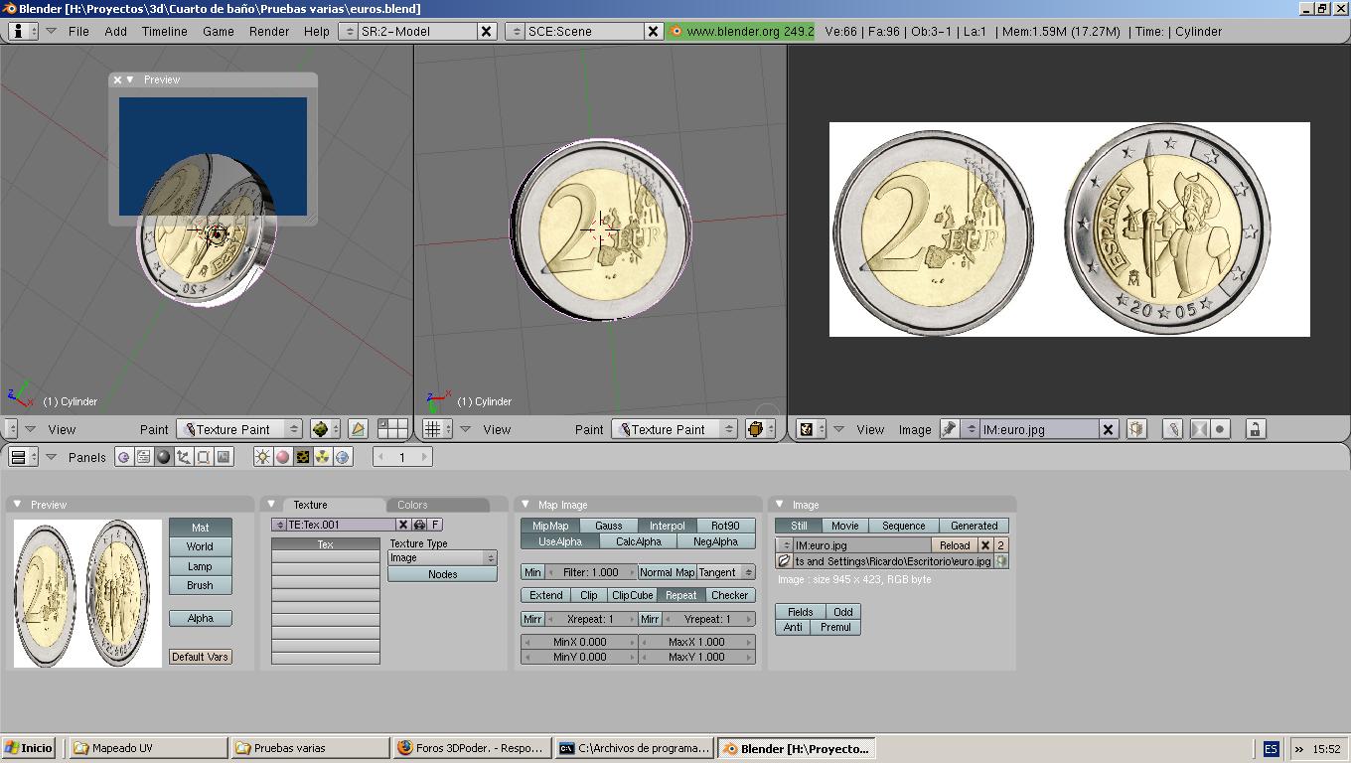Open the File menu

pyautogui.click(x=78, y=31)
